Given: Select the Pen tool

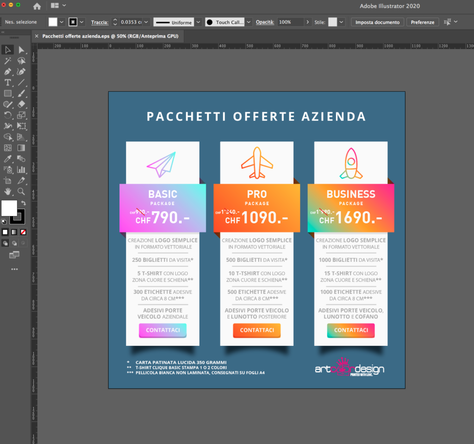Looking at the screenshot, I should click(x=8, y=72).
